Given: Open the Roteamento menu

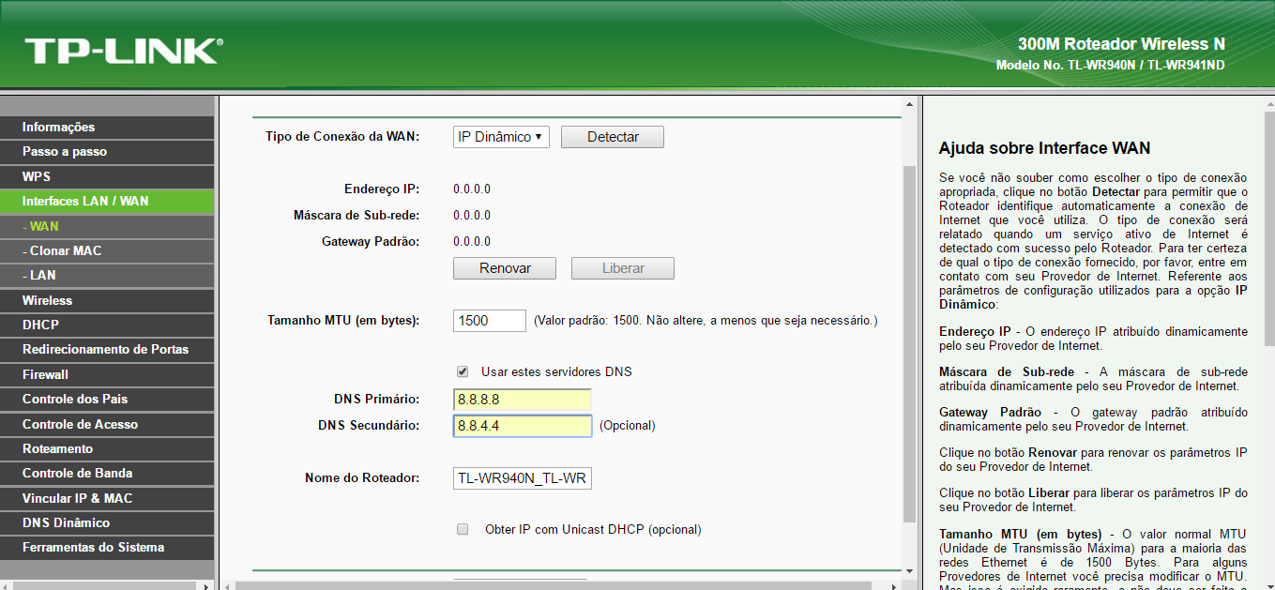Looking at the screenshot, I should (x=107, y=448).
